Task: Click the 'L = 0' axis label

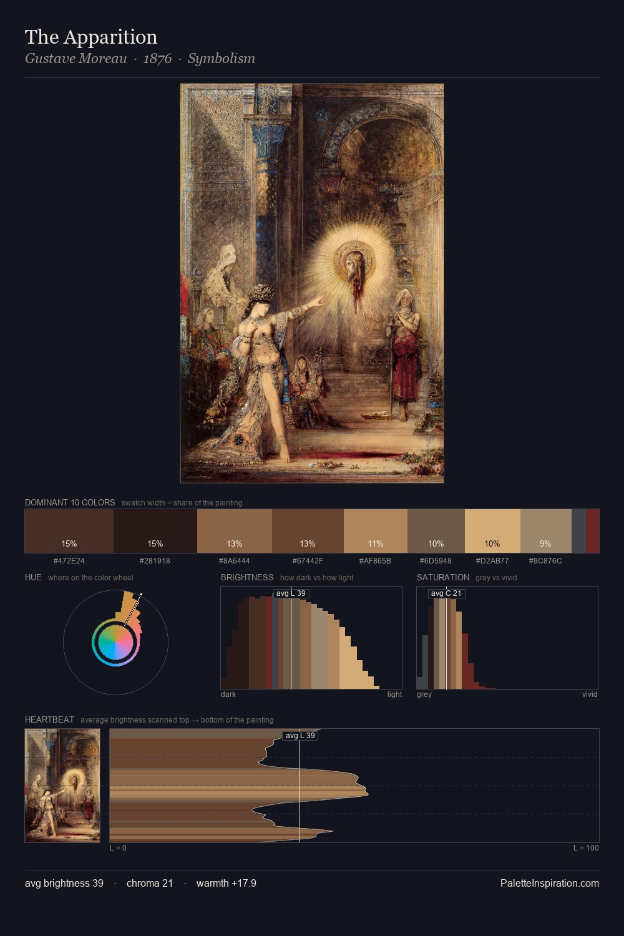Action: point(118,848)
